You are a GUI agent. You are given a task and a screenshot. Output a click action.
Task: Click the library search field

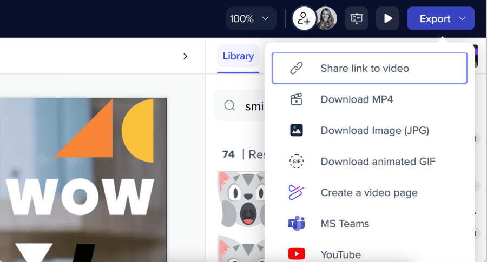[239, 106]
